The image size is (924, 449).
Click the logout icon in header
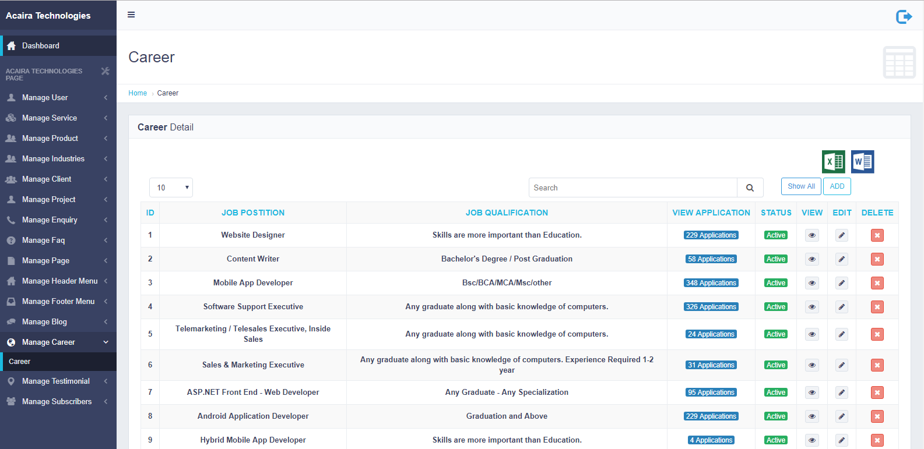904,17
